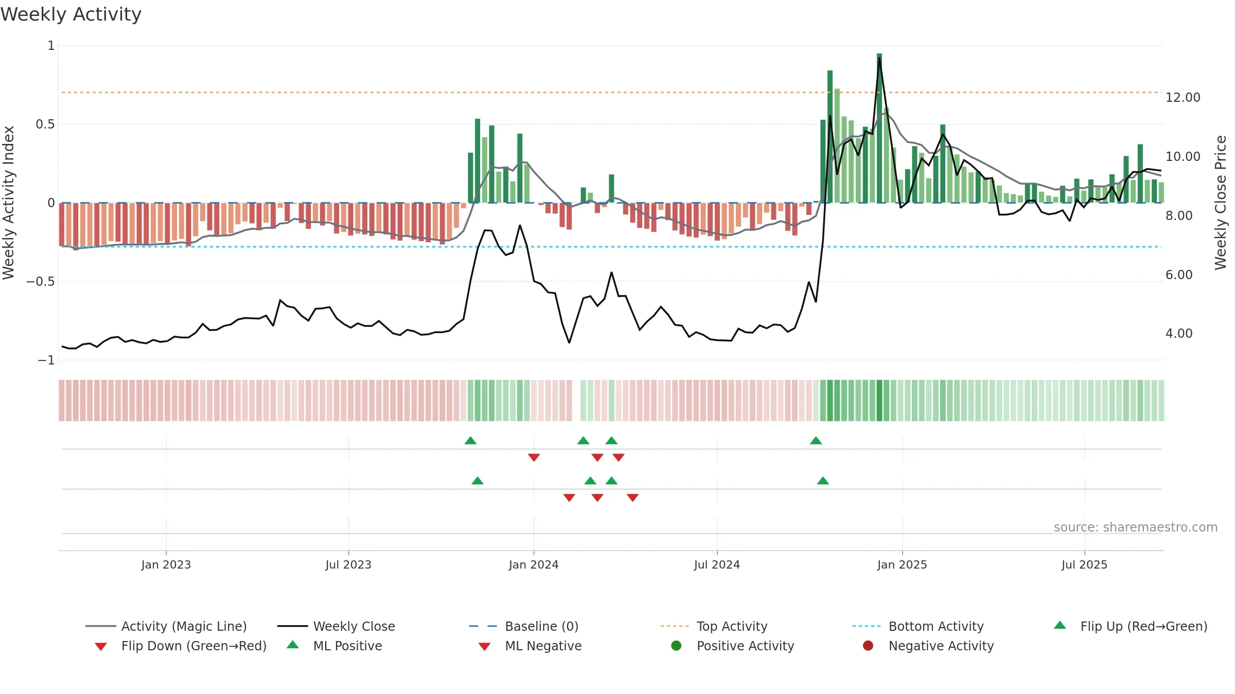Click the Jan 2023 axis label
Screen dimensions: 1235x694
(166, 564)
